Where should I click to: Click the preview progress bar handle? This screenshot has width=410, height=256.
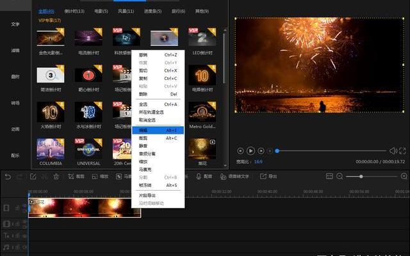(277, 151)
